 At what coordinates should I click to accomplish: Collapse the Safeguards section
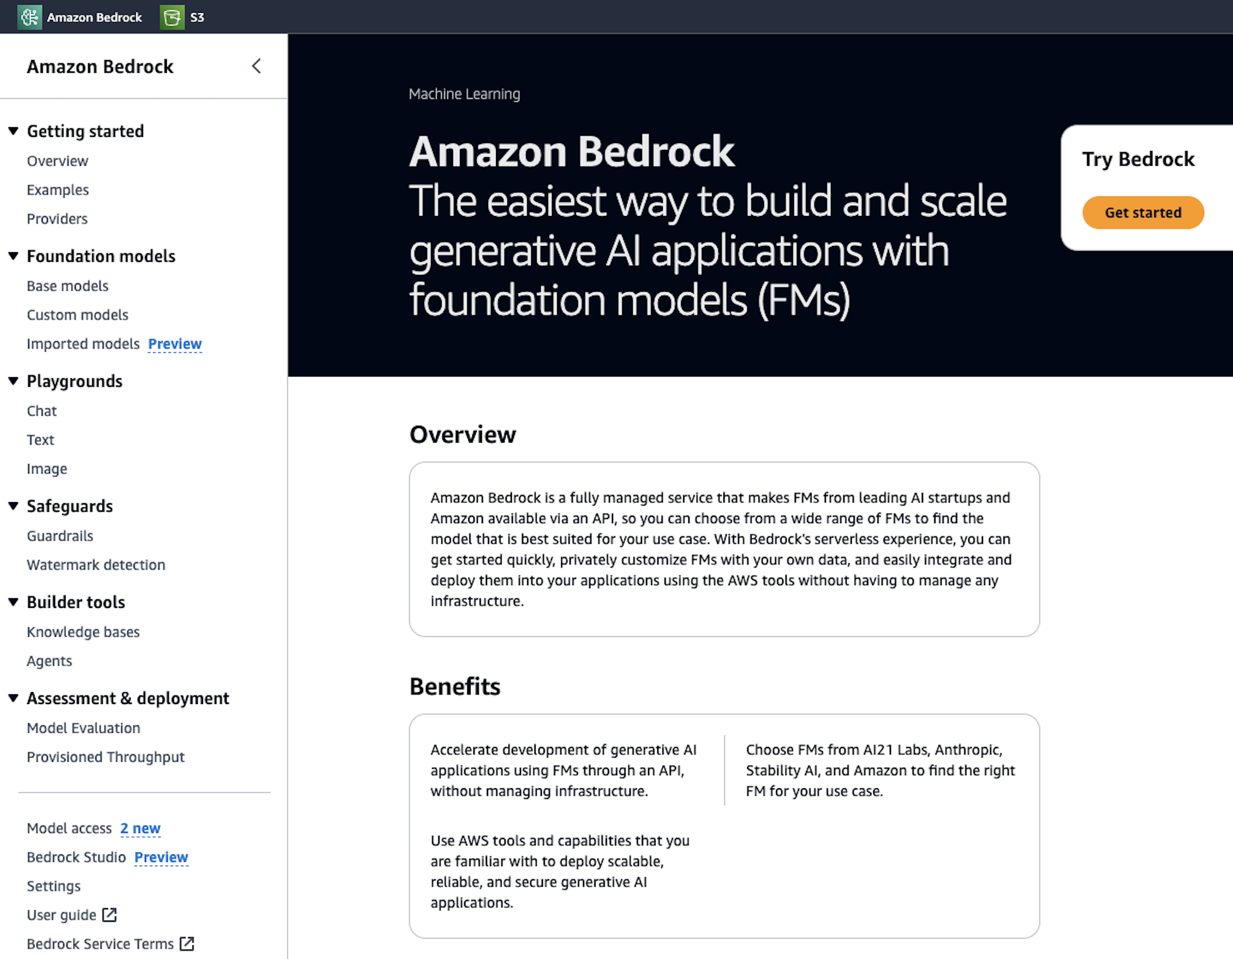pos(14,506)
